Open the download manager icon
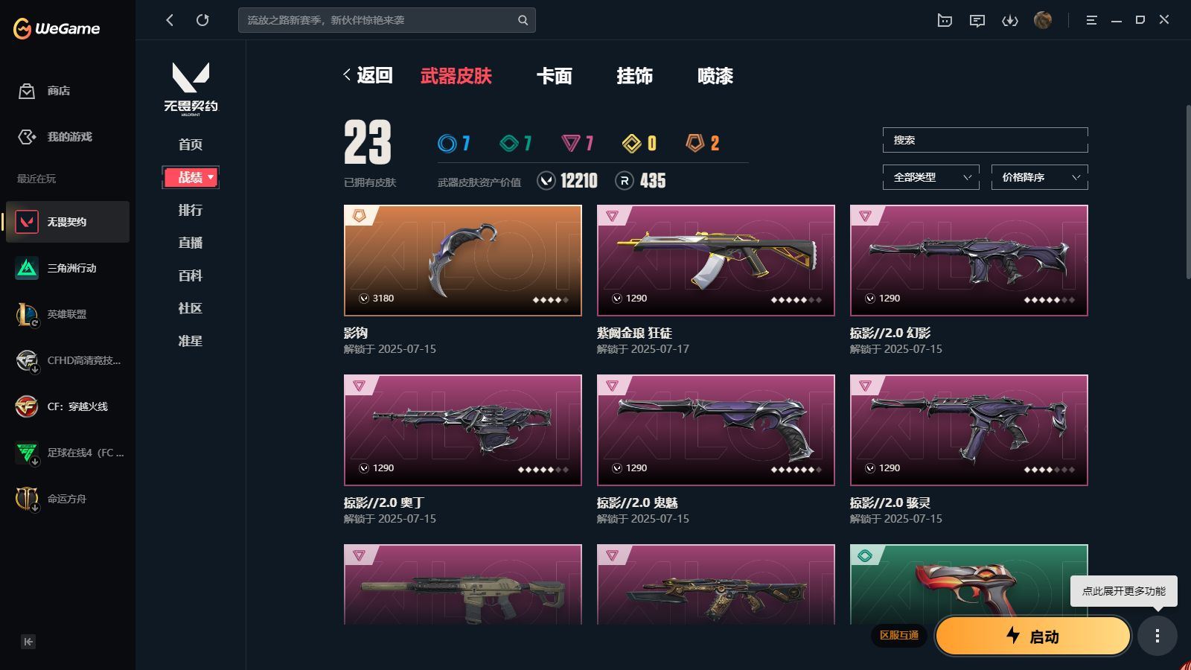The image size is (1191, 670). coord(1010,20)
